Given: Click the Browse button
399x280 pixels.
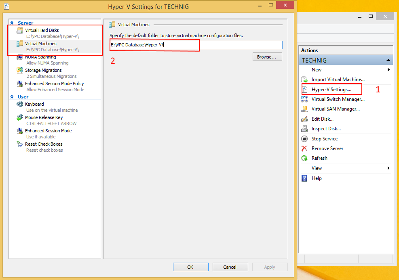Looking at the screenshot, I should click(x=267, y=56).
